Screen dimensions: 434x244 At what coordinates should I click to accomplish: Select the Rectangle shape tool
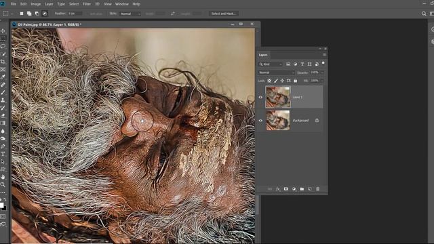[x=3, y=169]
